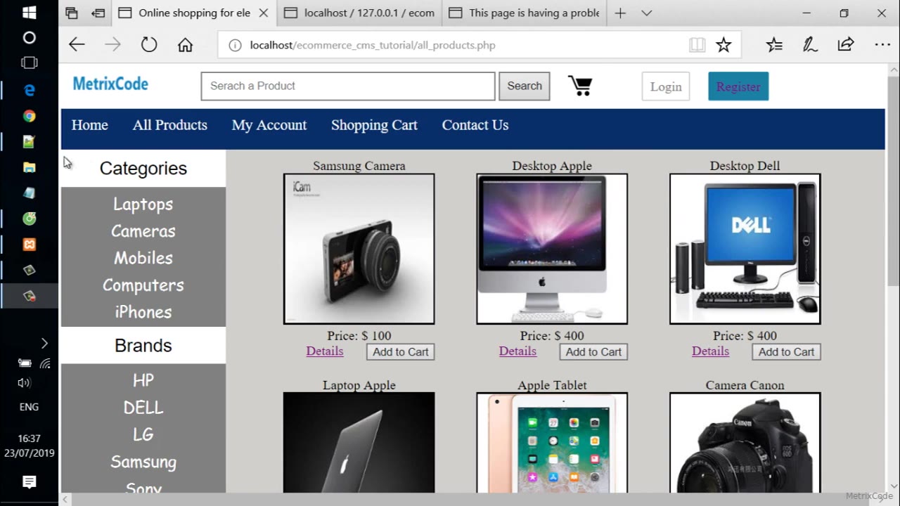
Task: Click the volume speaker tray icon
Action: (x=24, y=383)
